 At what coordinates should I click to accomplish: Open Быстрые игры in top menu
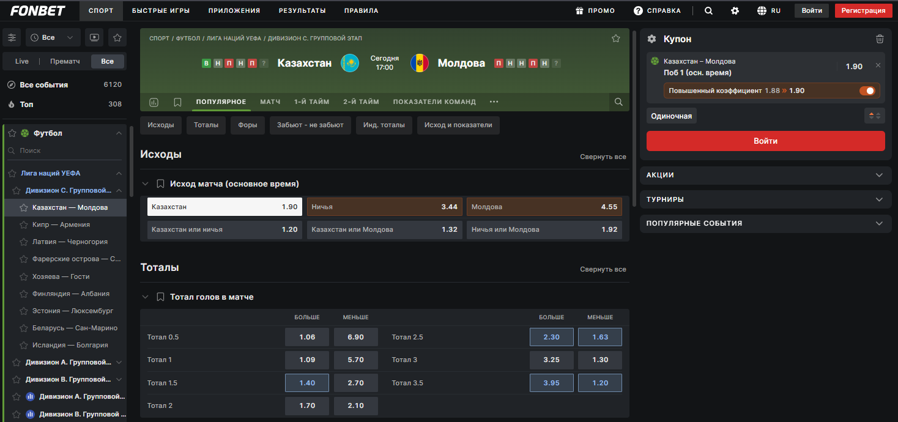[161, 10]
